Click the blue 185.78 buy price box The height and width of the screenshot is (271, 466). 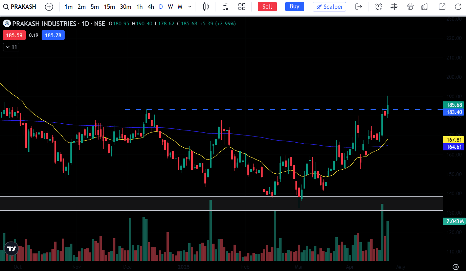pos(53,35)
